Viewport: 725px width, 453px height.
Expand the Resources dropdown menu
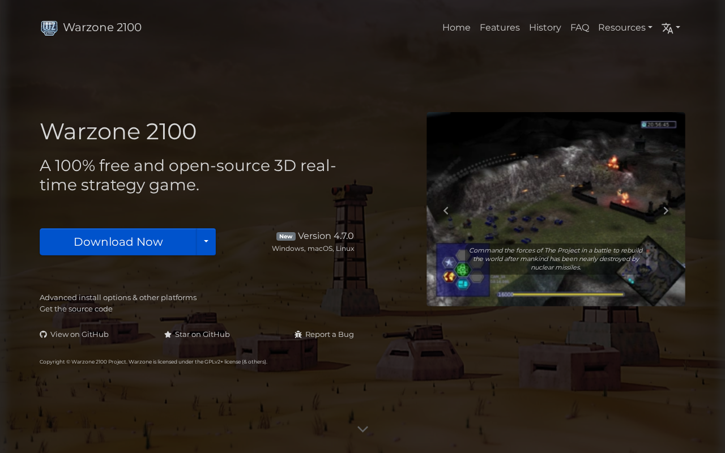coord(625,28)
